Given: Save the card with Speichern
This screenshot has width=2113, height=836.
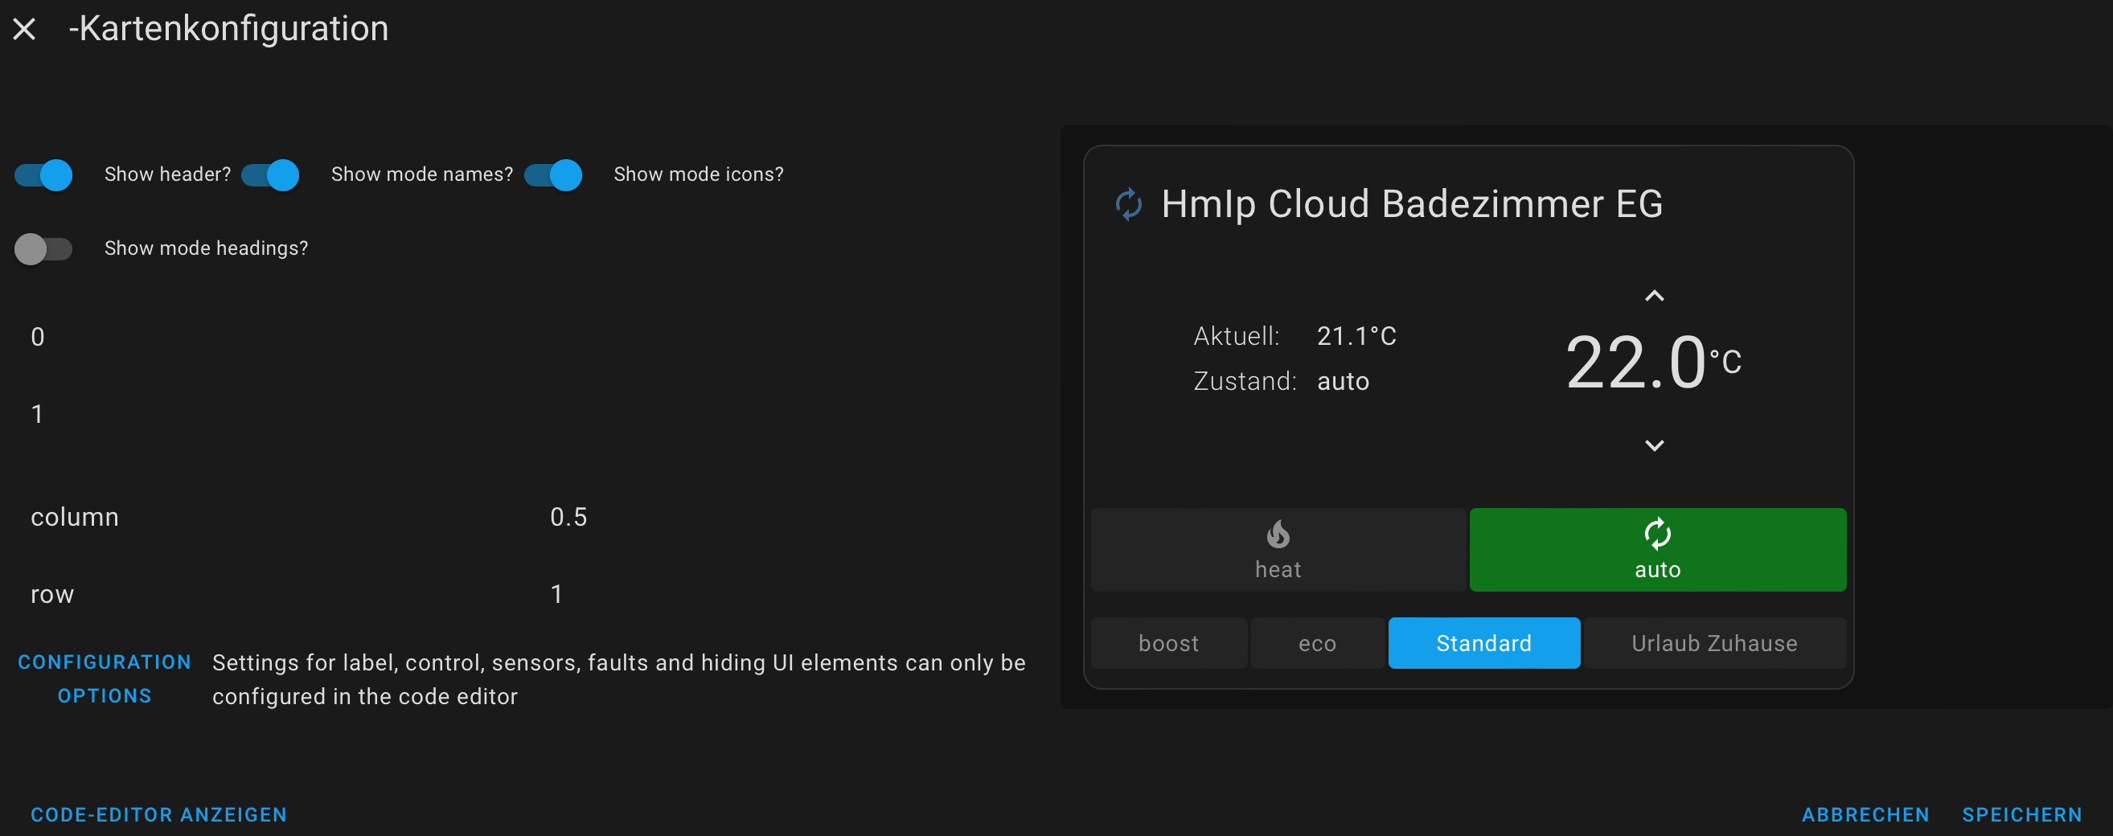Looking at the screenshot, I should click(x=2021, y=814).
